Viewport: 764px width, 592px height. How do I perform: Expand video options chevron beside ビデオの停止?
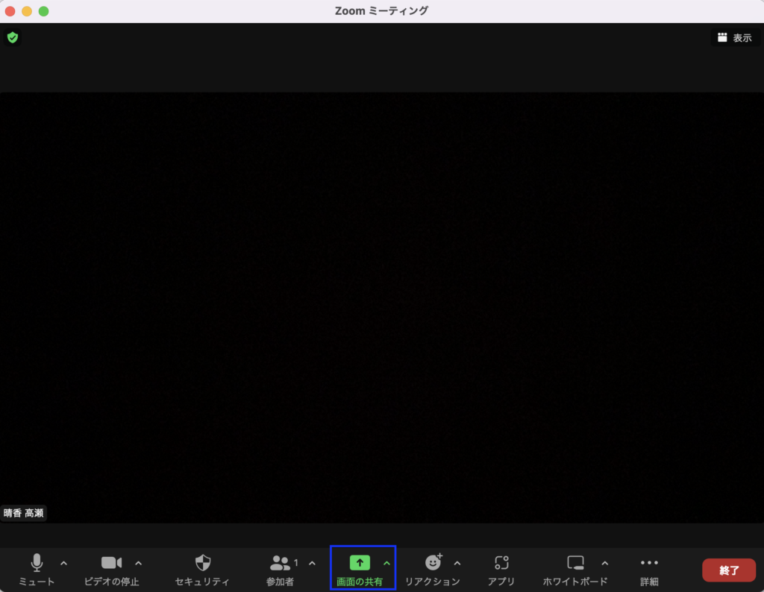(x=138, y=563)
